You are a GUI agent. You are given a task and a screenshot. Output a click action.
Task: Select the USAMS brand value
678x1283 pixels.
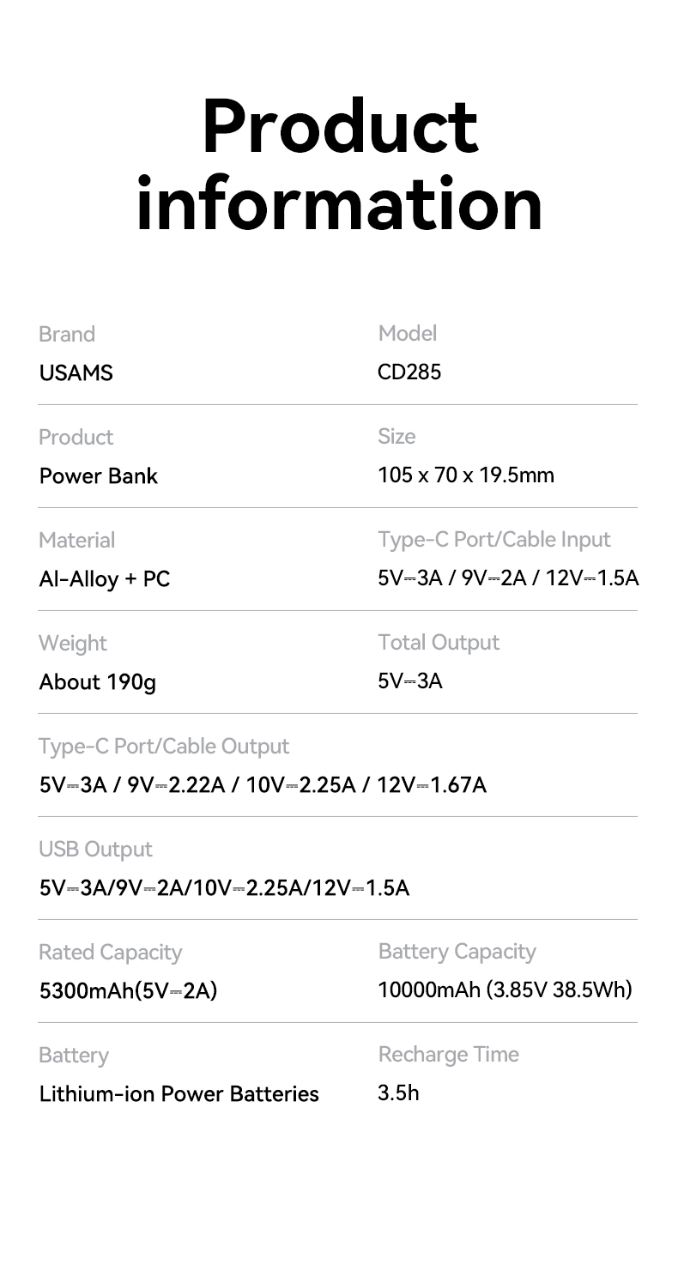tap(76, 373)
